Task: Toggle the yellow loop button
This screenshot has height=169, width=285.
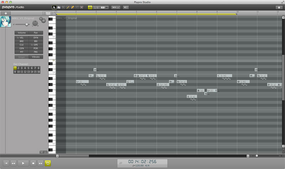Action: [48, 163]
